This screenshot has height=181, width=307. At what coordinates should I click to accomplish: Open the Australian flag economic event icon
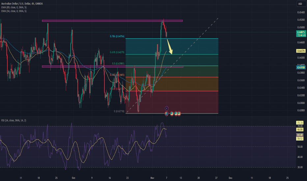166,114
